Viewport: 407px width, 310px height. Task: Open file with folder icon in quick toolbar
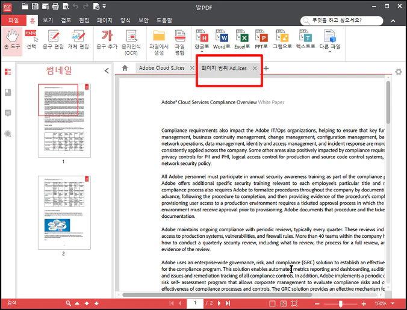point(25,6)
